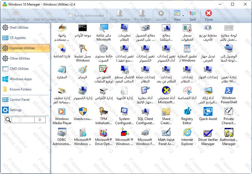Select Internet Explorer utility icon

tap(187, 132)
